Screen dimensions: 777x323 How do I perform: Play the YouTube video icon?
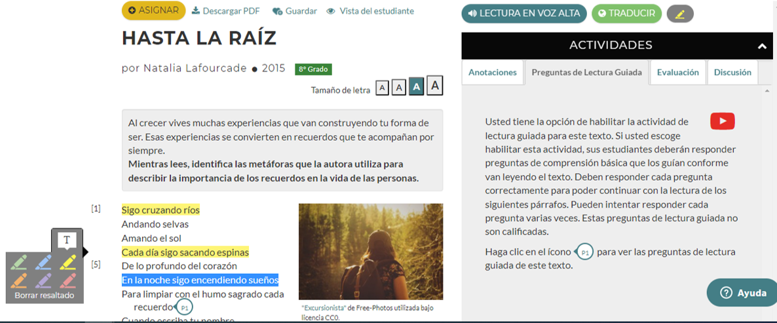point(723,121)
